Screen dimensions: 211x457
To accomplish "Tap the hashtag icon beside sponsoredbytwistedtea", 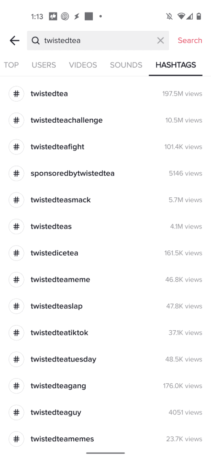I will (x=17, y=174).
